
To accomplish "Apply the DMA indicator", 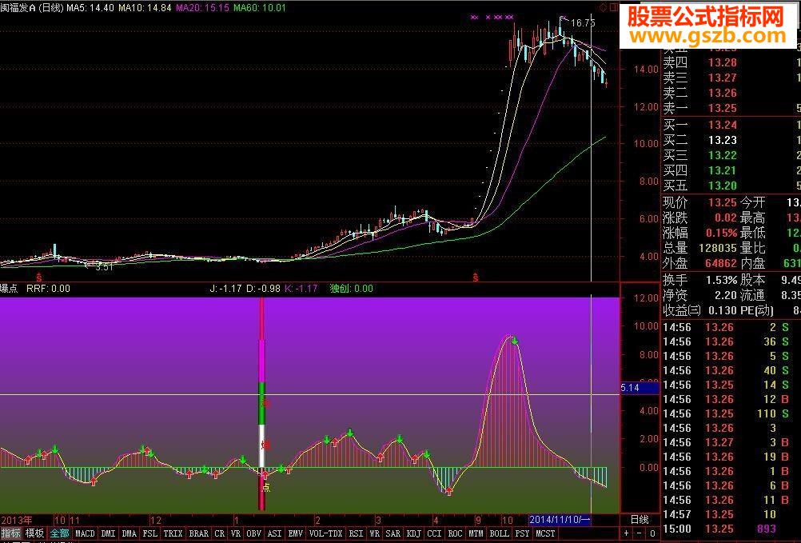I will tap(130, 533).
